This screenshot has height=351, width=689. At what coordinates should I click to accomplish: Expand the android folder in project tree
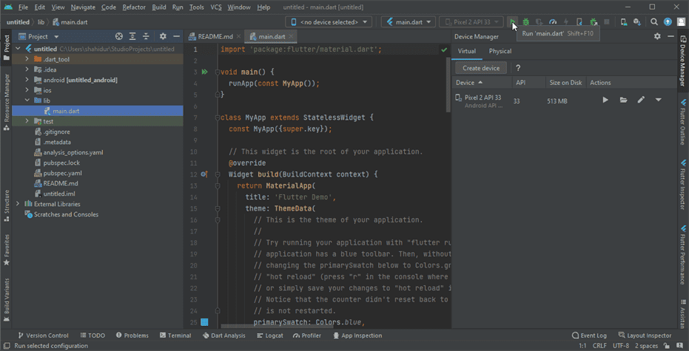coord(27,80)
